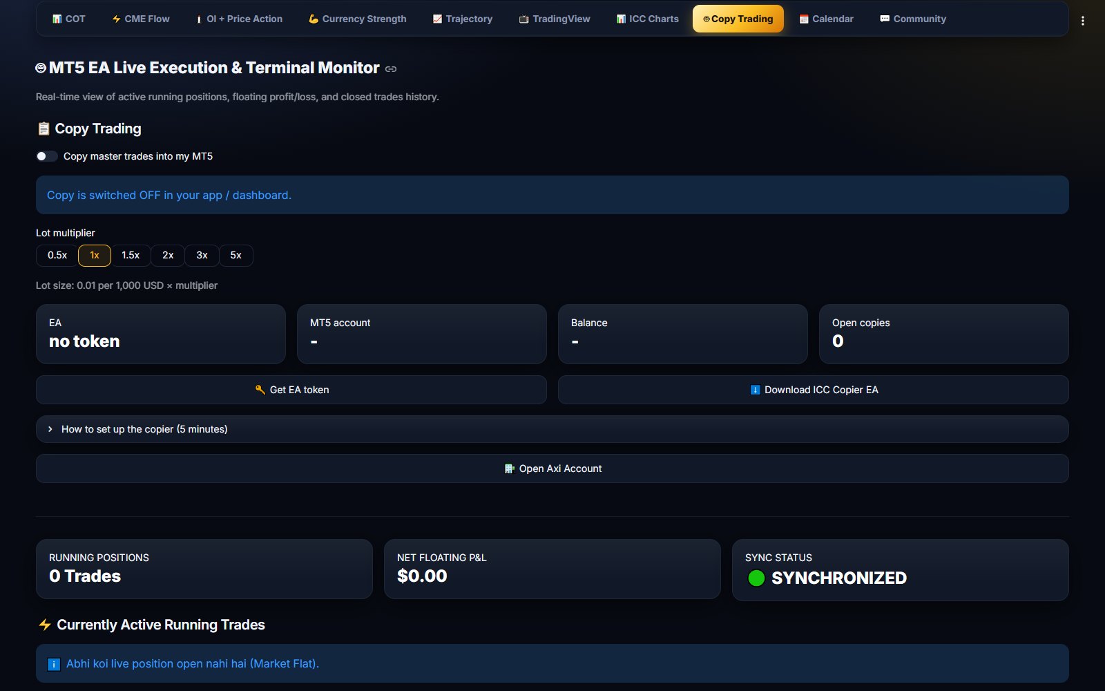1105x691 pixels.
Task: Expand How to set up the copier
Action: (552, 429)
